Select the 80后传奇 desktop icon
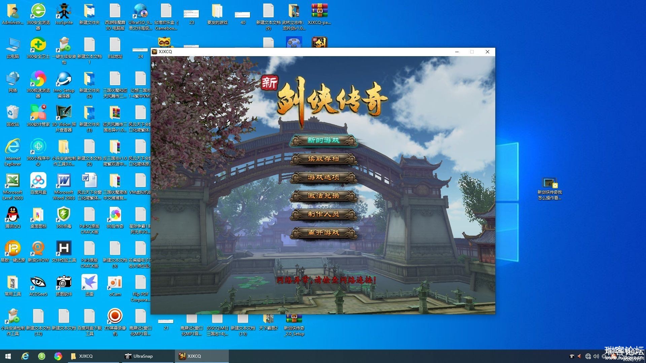Image resolution: width=646 pixels, height=363 pixels. [115, 217]
